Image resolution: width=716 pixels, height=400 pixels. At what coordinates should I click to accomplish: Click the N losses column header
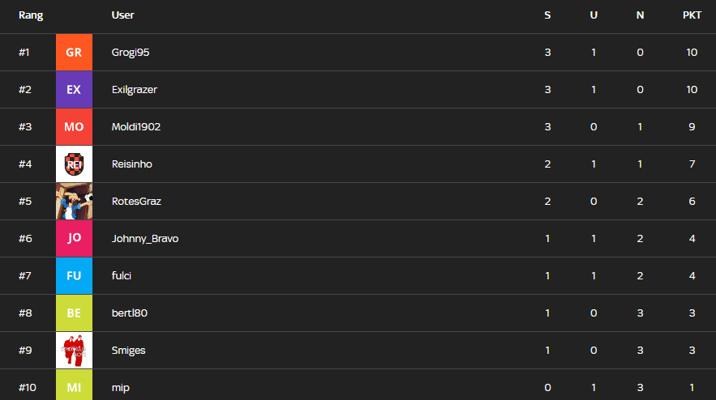pos(641,15)
